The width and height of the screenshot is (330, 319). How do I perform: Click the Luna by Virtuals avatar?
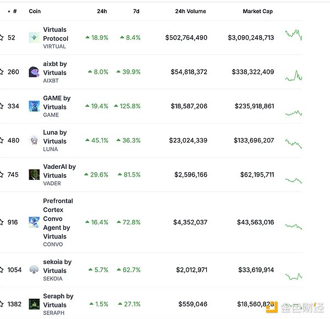[34, 140]
